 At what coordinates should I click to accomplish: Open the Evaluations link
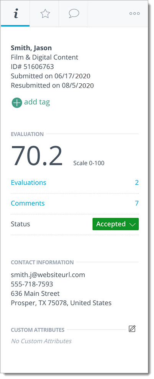(28, 182)
